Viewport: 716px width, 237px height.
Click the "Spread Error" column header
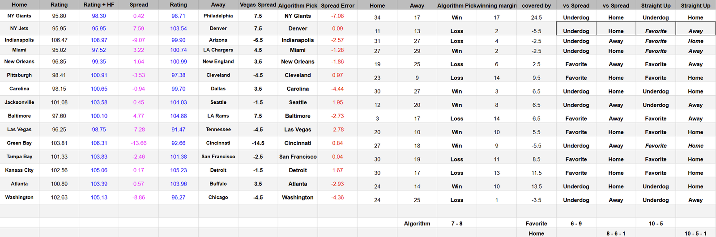click(337, 6)
